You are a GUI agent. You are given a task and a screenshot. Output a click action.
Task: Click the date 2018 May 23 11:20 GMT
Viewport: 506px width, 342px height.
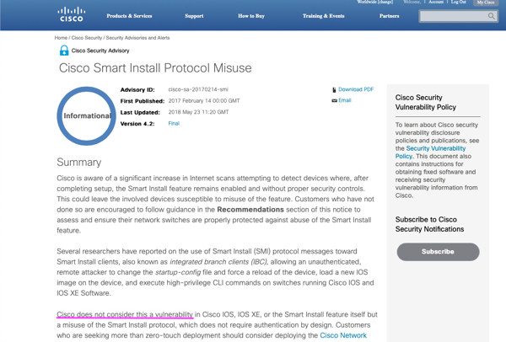[198, 112]
